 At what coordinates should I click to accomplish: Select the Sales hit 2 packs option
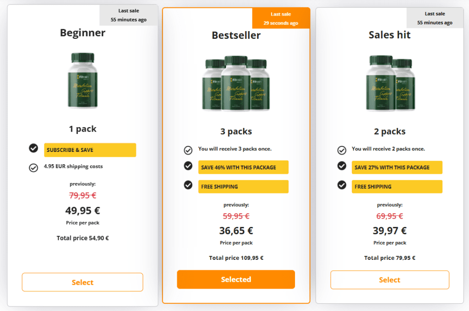click(x=390, y=279)
